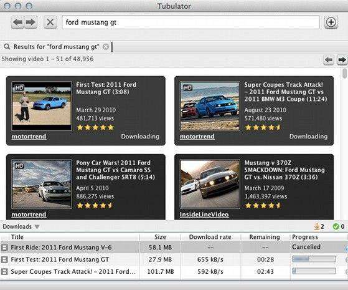Click Downloading status on Super Coupes card
The width and height of the screenshot is (348, 290).
click(308, 137)
